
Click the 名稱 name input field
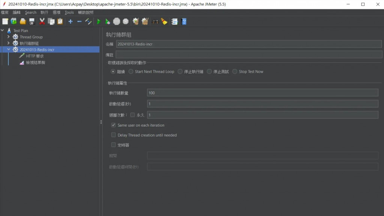249,44
